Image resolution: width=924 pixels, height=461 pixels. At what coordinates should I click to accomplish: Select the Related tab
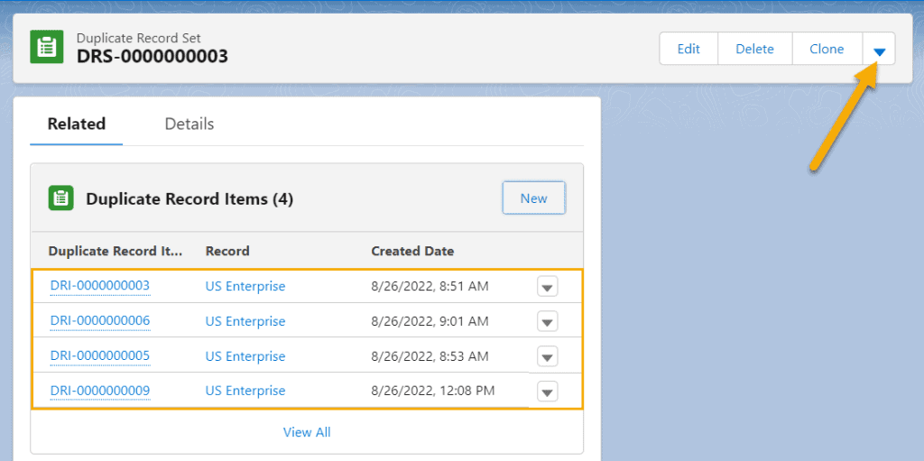click(77, 124)
